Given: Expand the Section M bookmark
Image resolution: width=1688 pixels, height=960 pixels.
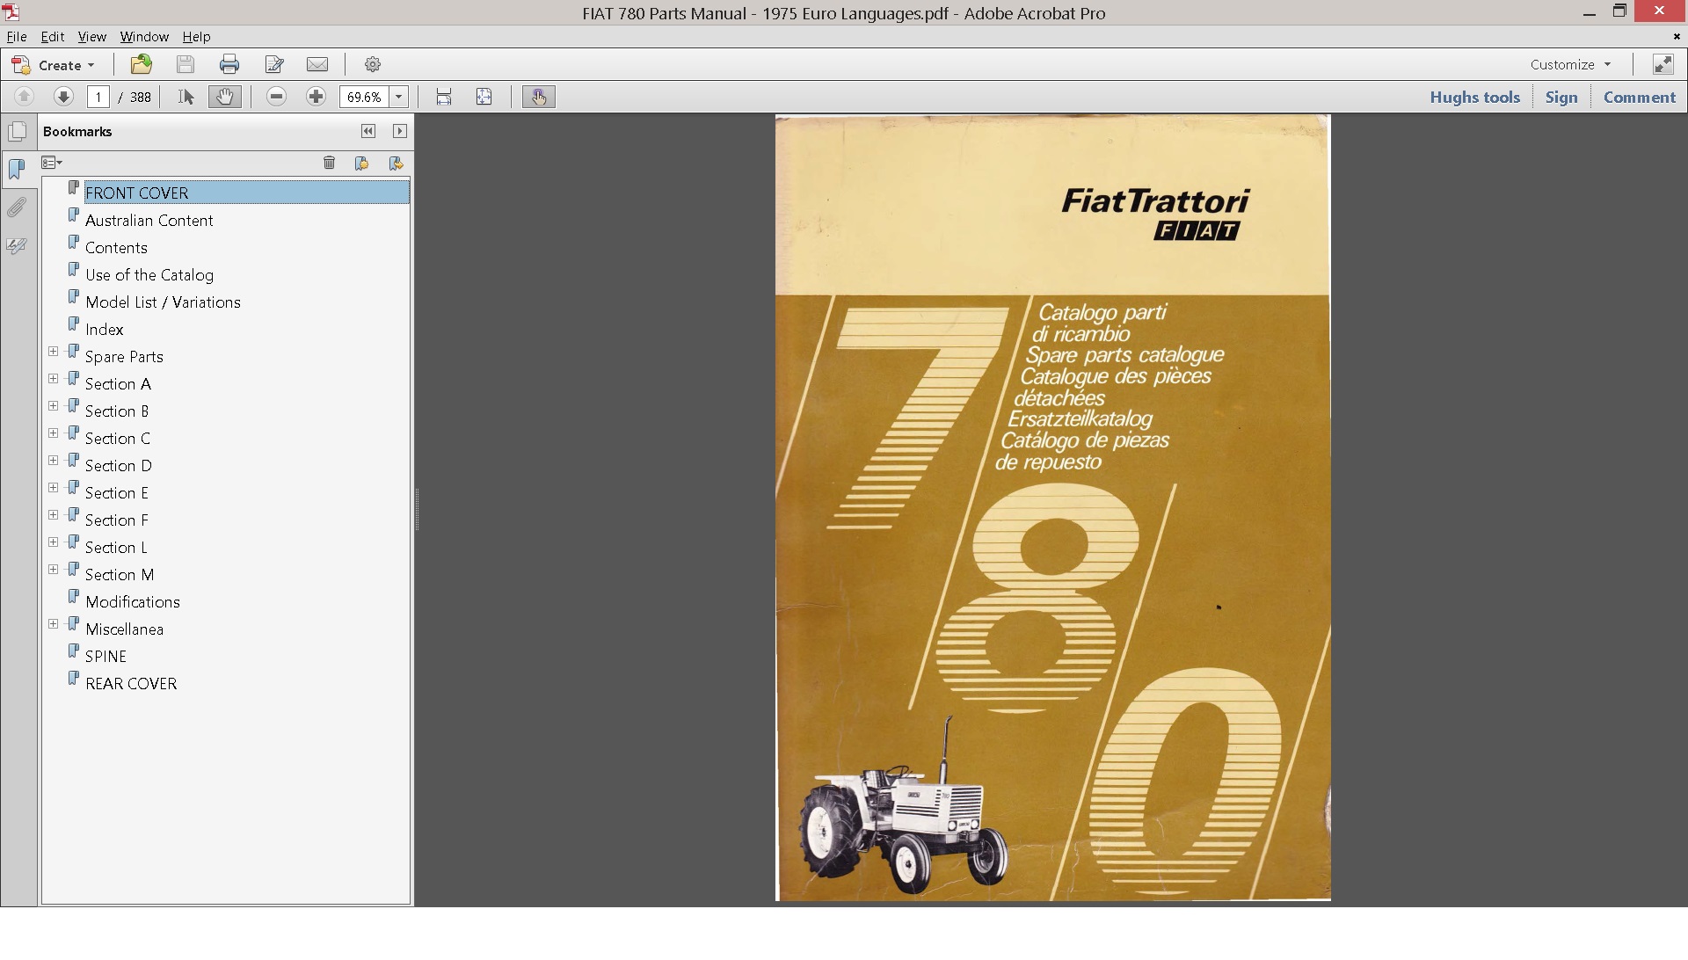Looking at the screenshot, I should click(53, 570).
